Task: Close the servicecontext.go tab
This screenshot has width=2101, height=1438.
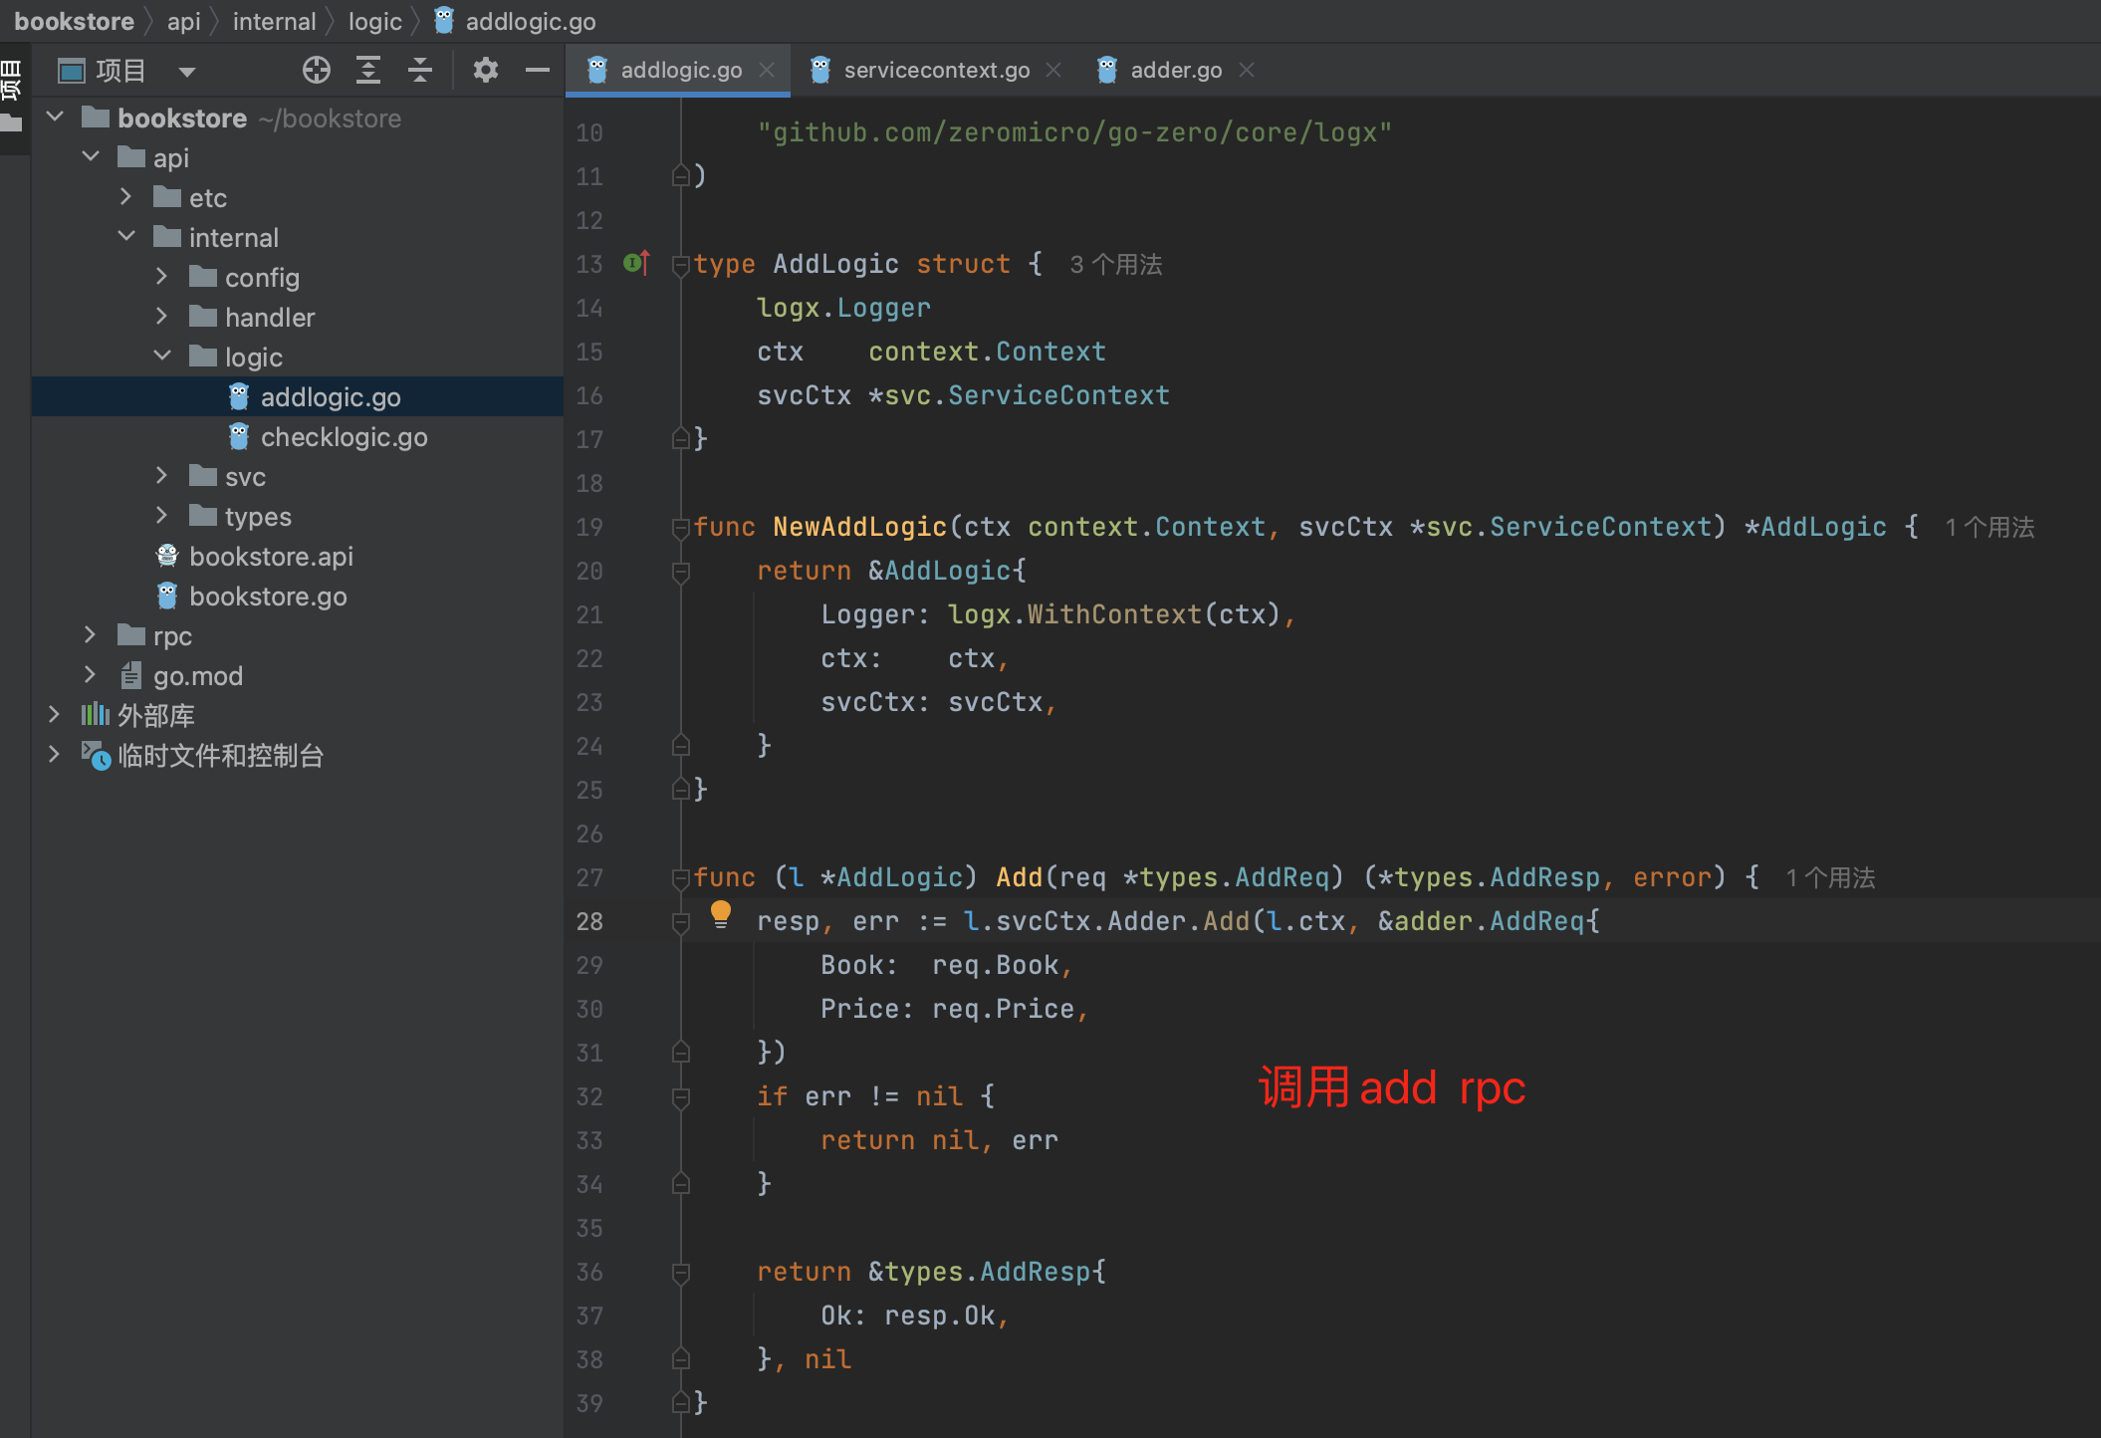Action: point(1053,70)
